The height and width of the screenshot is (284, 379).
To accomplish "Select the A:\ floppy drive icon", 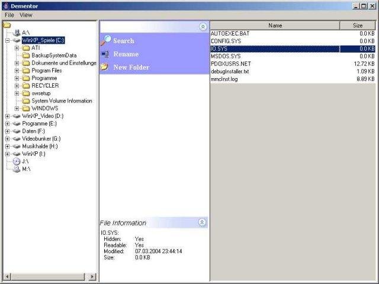I will coord(17,33).
